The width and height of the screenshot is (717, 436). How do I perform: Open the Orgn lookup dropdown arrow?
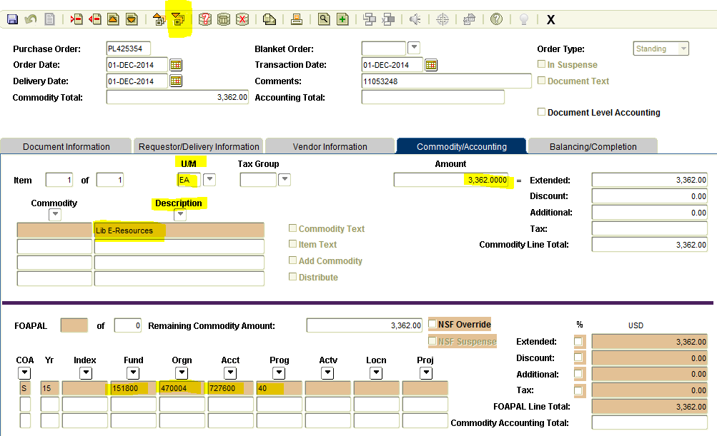[182, 373]
